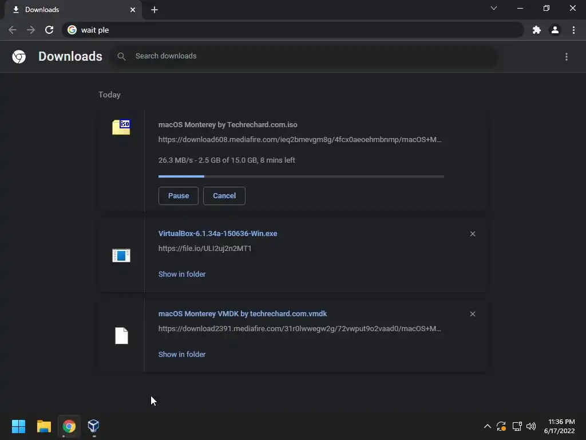Open macOS Monterey VMDK file link
This screenshot has width=586, height=440.
point(243,314)
